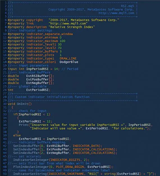
Task: Click the ExtNegBuffer declaration on line 24
Action: pos(37,83)
